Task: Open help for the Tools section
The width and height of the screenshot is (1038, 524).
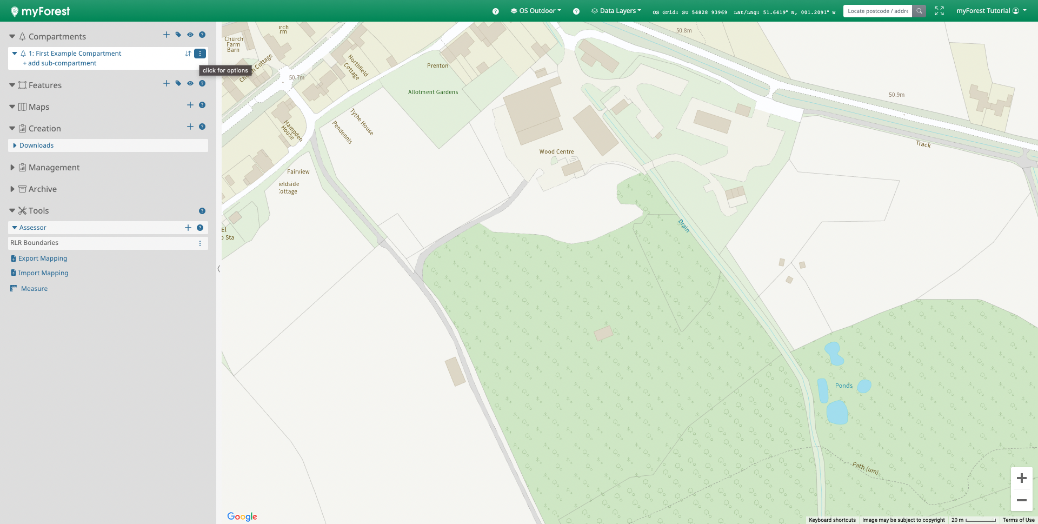Action: pos(202,211)
